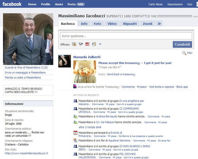198x159 pixels.
Task: Log out via Esci
Action: (190, 4)
